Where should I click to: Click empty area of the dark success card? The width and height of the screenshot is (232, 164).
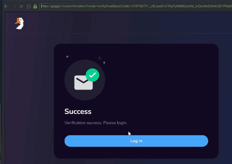click(160, 81)
